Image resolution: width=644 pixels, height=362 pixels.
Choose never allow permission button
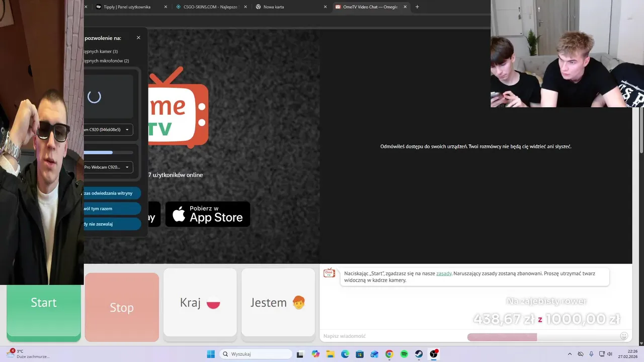pyautogui.click(x=112, y=224)
